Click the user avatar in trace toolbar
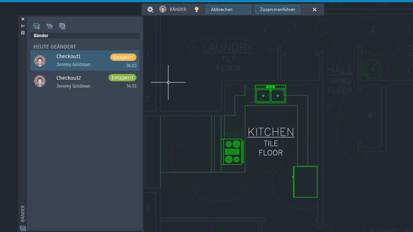Viewport: 413px width, 232px height. click(163, 9)
